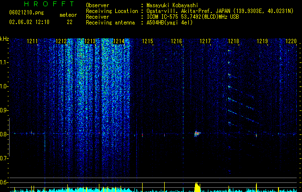The height and width of the screenshot is (192, 302).
Task: Click the HROFFT title text
Action: [x=49, y=4]
